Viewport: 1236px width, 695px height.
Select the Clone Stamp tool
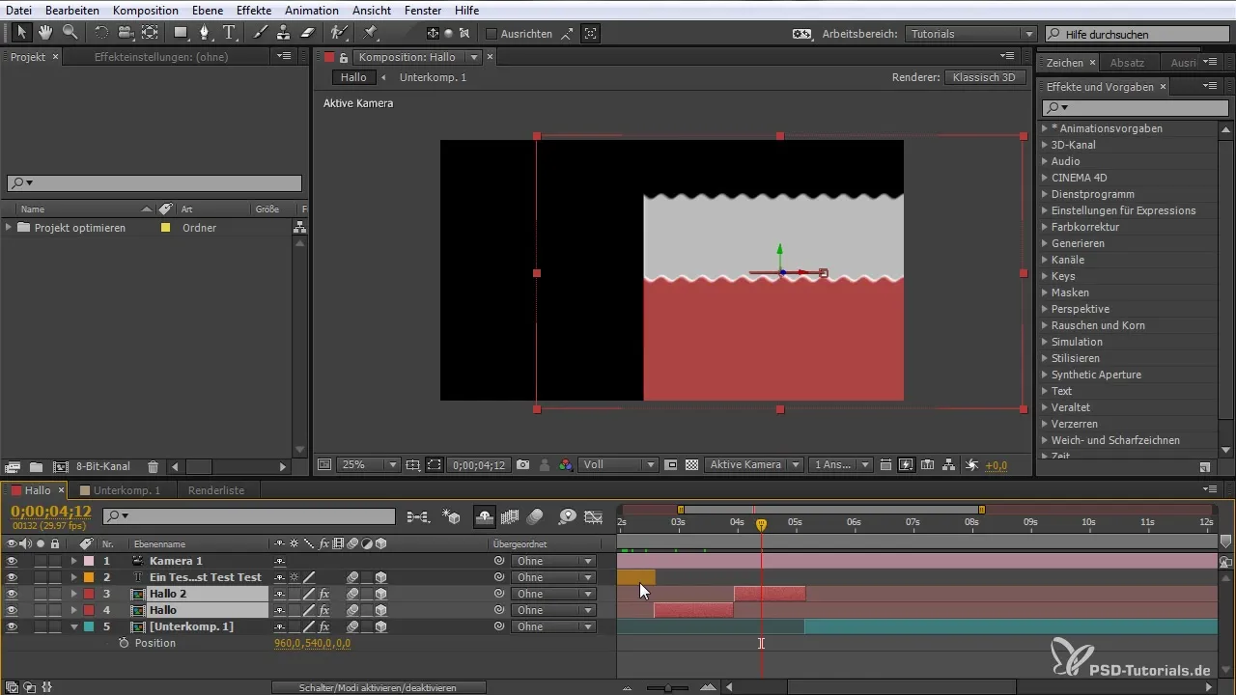pyautogui.click(x=284, y=32)
